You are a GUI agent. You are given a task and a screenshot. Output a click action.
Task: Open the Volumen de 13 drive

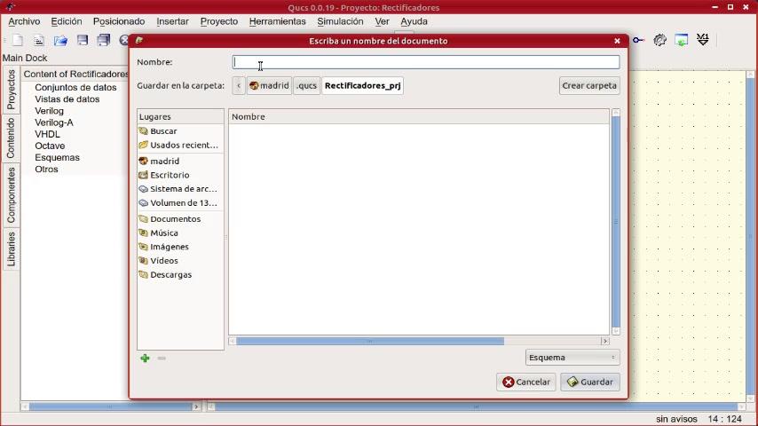(x=180, y=203)
